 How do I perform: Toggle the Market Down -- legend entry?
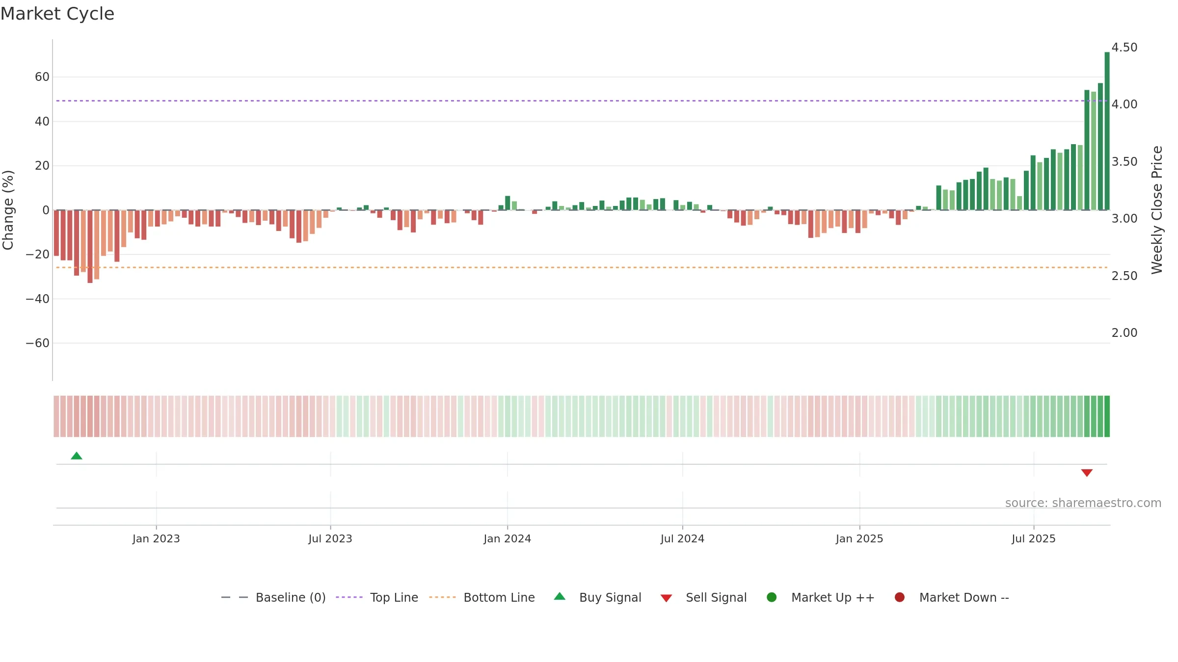point(952,597)
